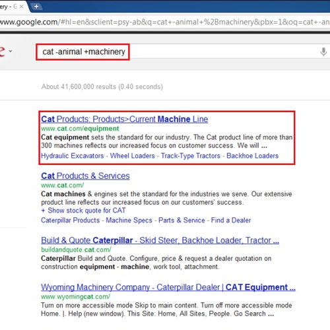330x330 pixels.
Task: Open the Wheel Loaders sitelink
Action: pos(133,156)
